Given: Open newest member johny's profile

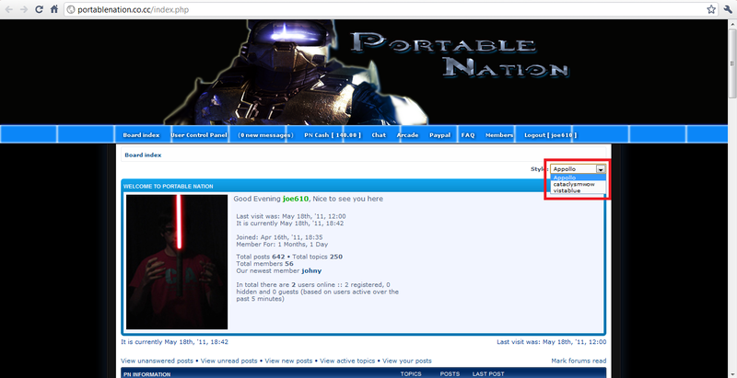Looking at the screenshot, I should pyautogui.click(x=311, y=270).
